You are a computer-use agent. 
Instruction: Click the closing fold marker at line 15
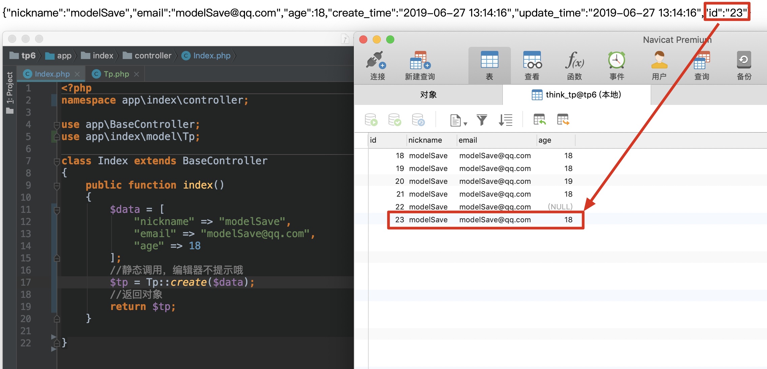(57, 258)
